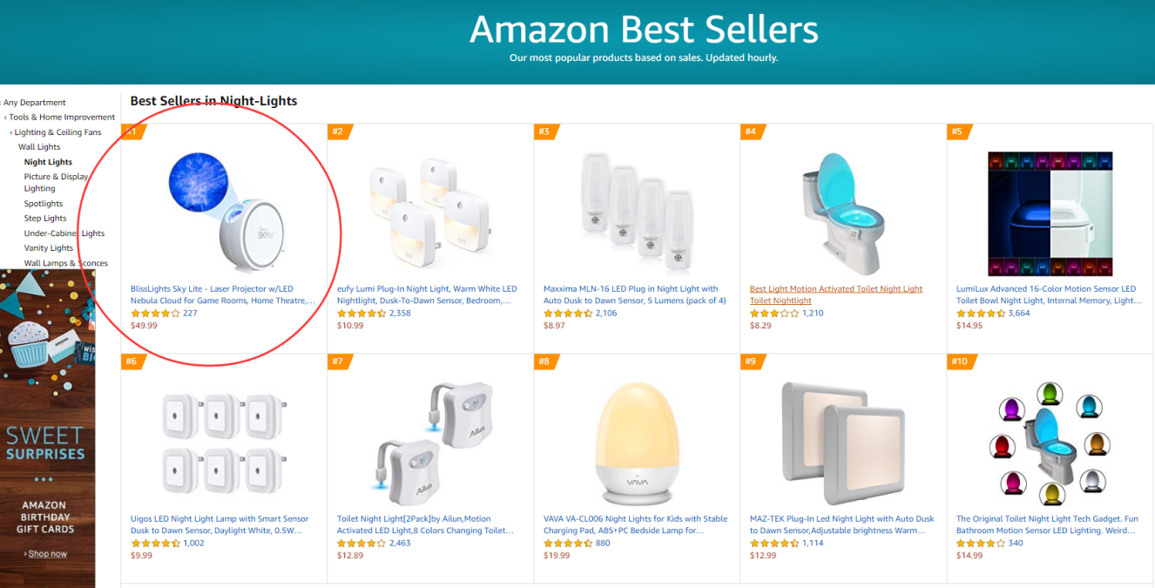
Task: Select the Spotlights category
Action: tap(44, 204)
